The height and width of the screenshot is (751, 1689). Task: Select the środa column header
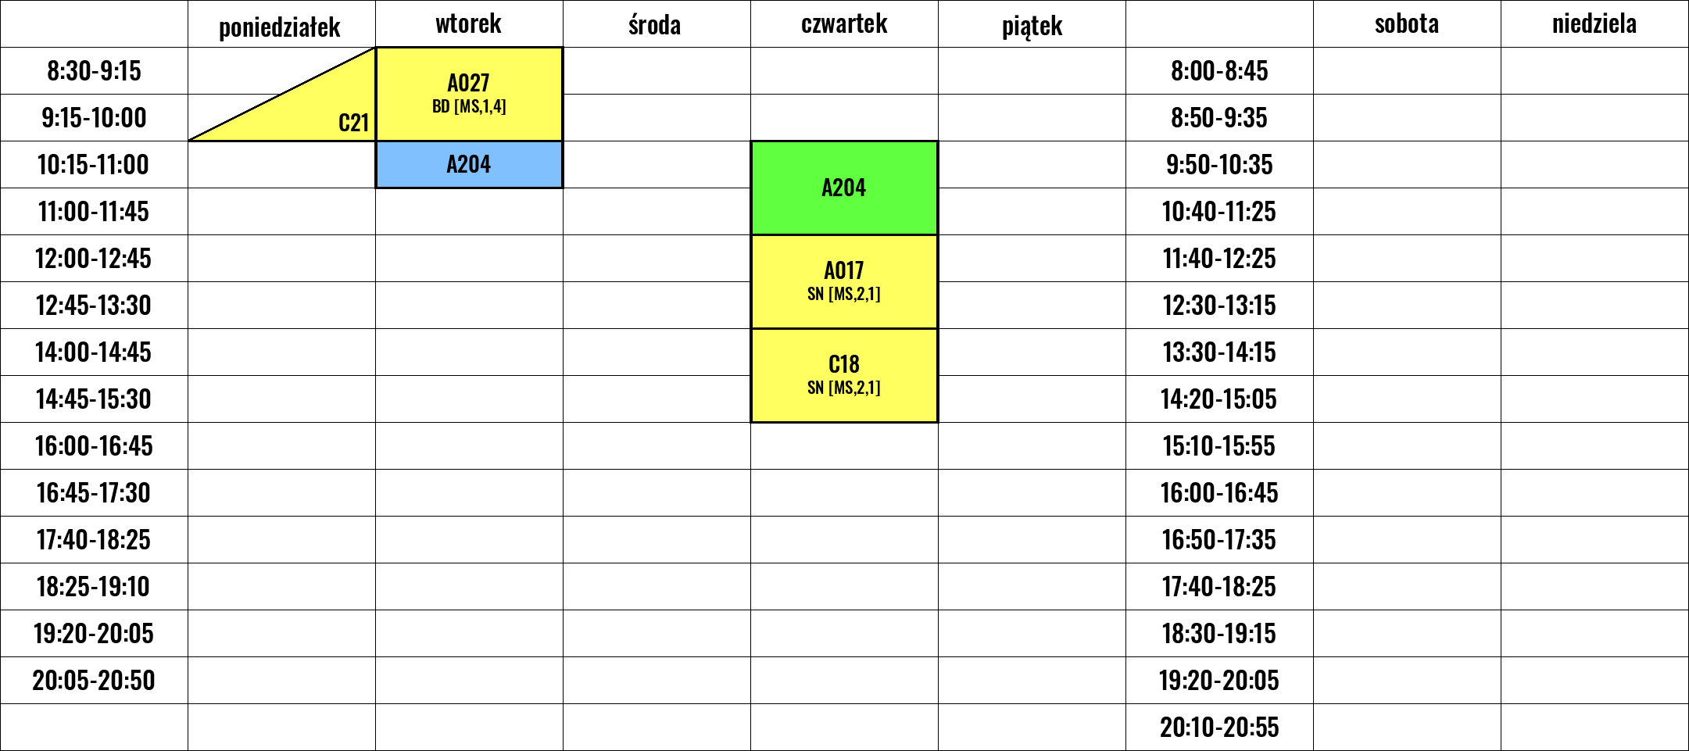(657, 24)
